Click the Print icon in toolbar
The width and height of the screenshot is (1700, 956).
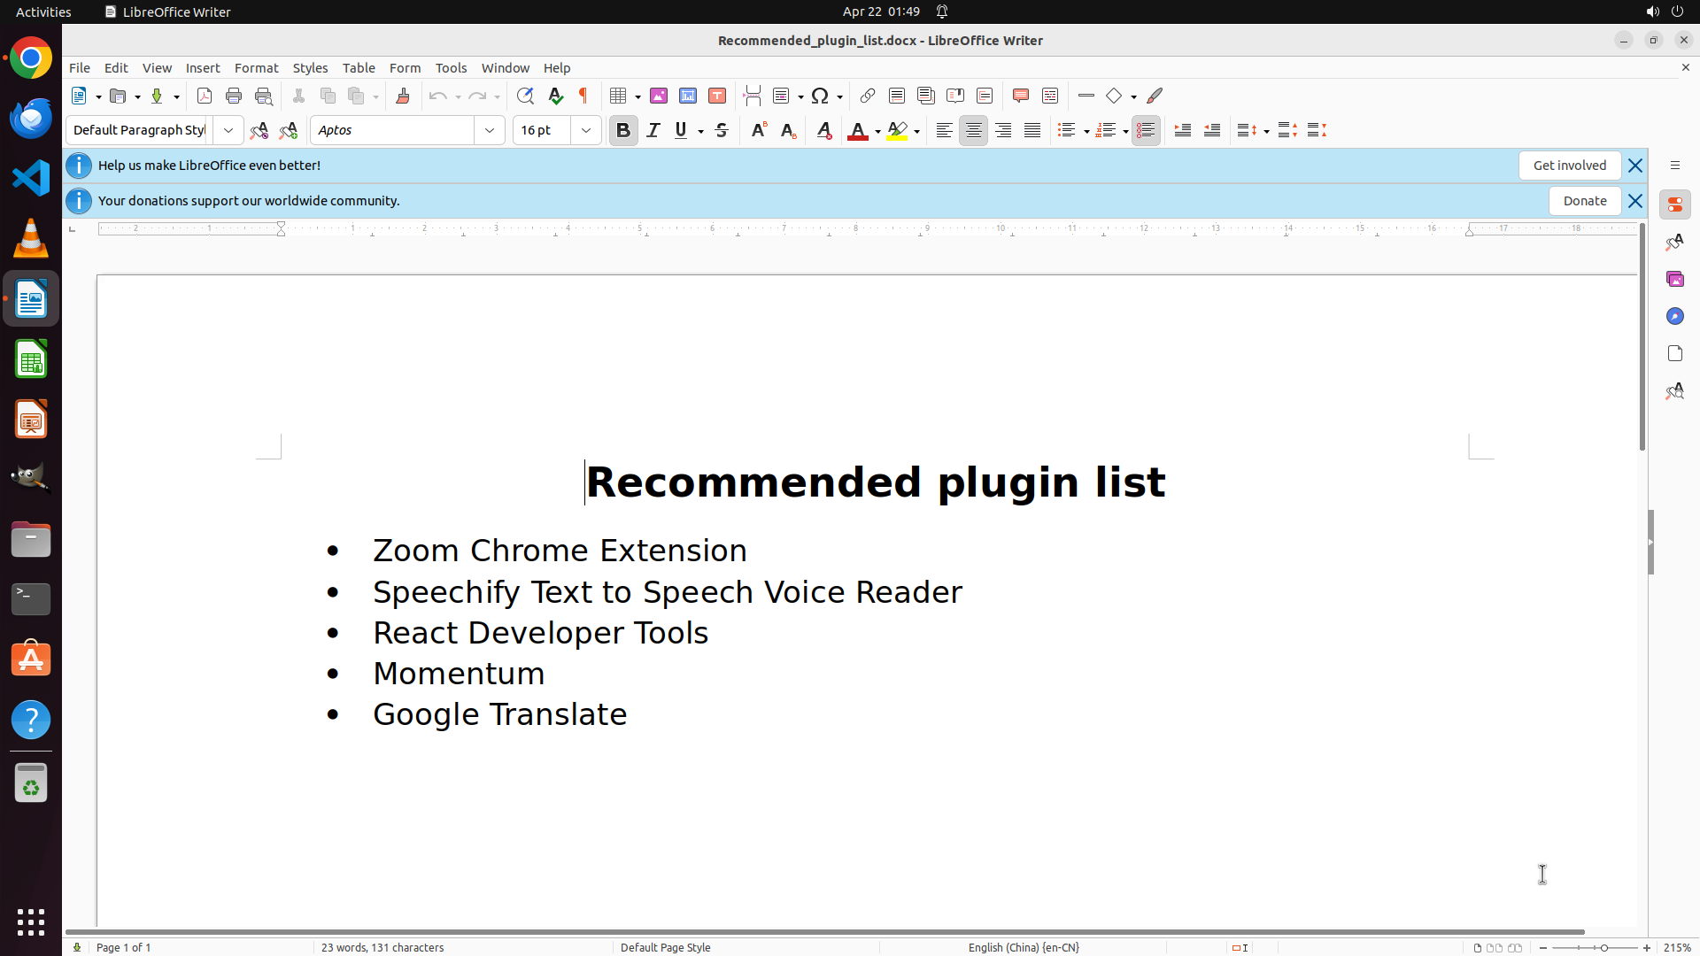[234, 96]
